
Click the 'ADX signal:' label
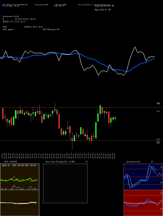pyautogui.click(x=8, y=29)
